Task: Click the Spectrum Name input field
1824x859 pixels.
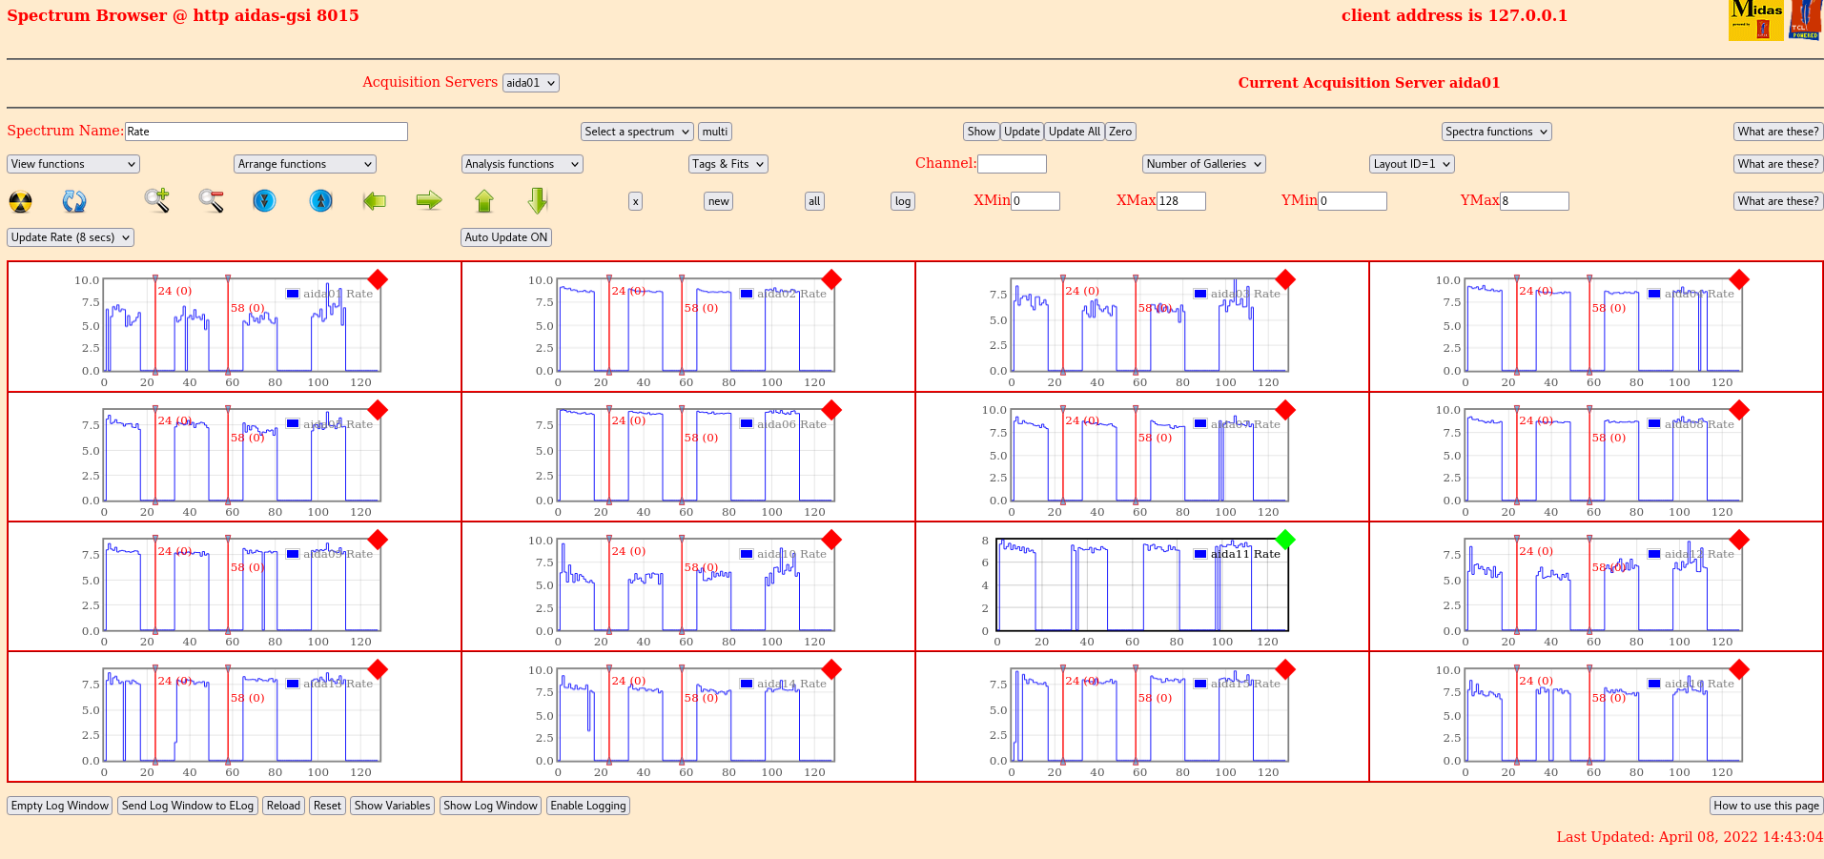Action: (x=266, y=132)
